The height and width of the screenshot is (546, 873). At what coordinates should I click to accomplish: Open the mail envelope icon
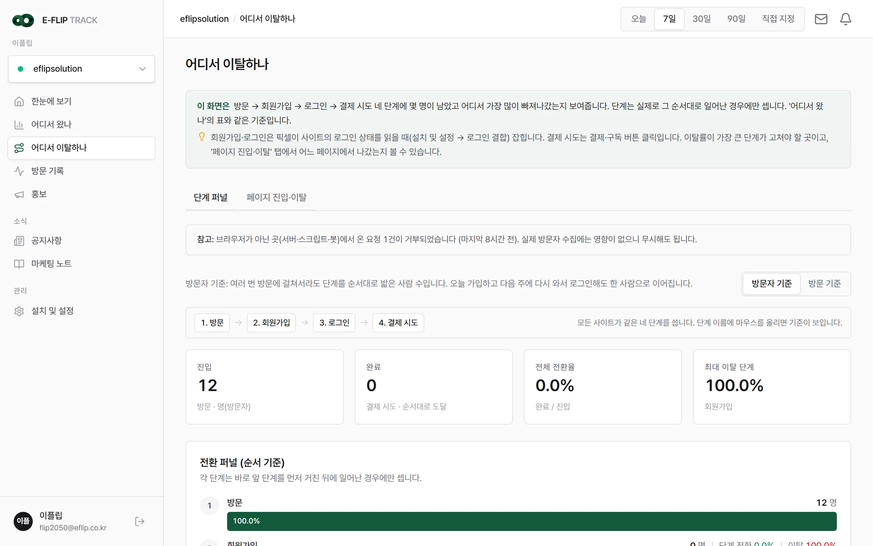pyautogui.click(x=821, y=19)
